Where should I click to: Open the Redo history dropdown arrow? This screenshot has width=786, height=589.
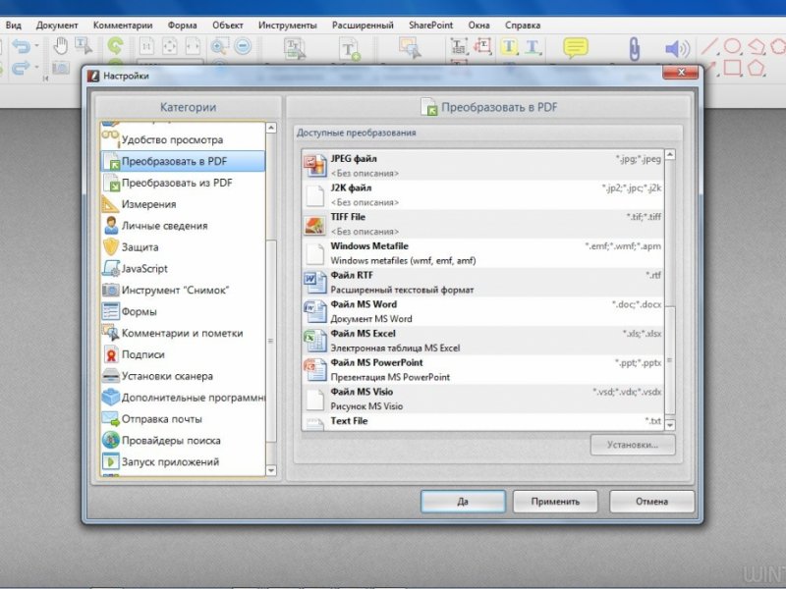[x=36, y=67]
